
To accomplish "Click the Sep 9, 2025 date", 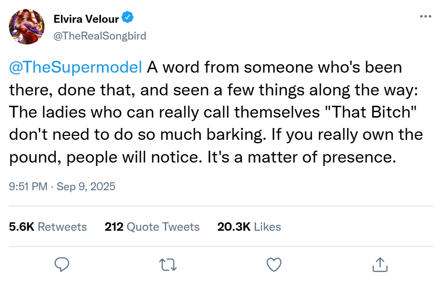I will point(86,187).
